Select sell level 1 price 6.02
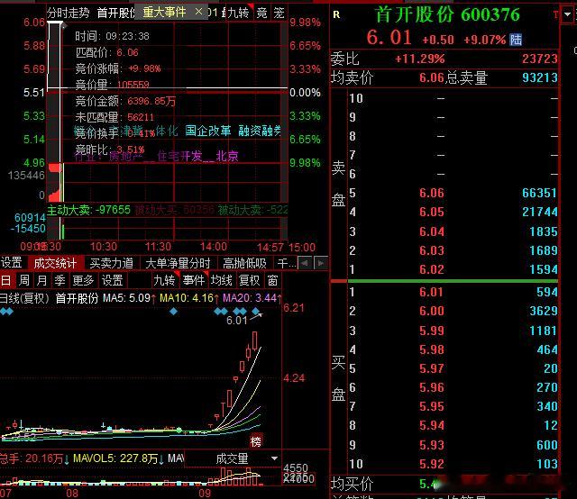The height and width of the screenshot is (499, 577). coord(432,269)
